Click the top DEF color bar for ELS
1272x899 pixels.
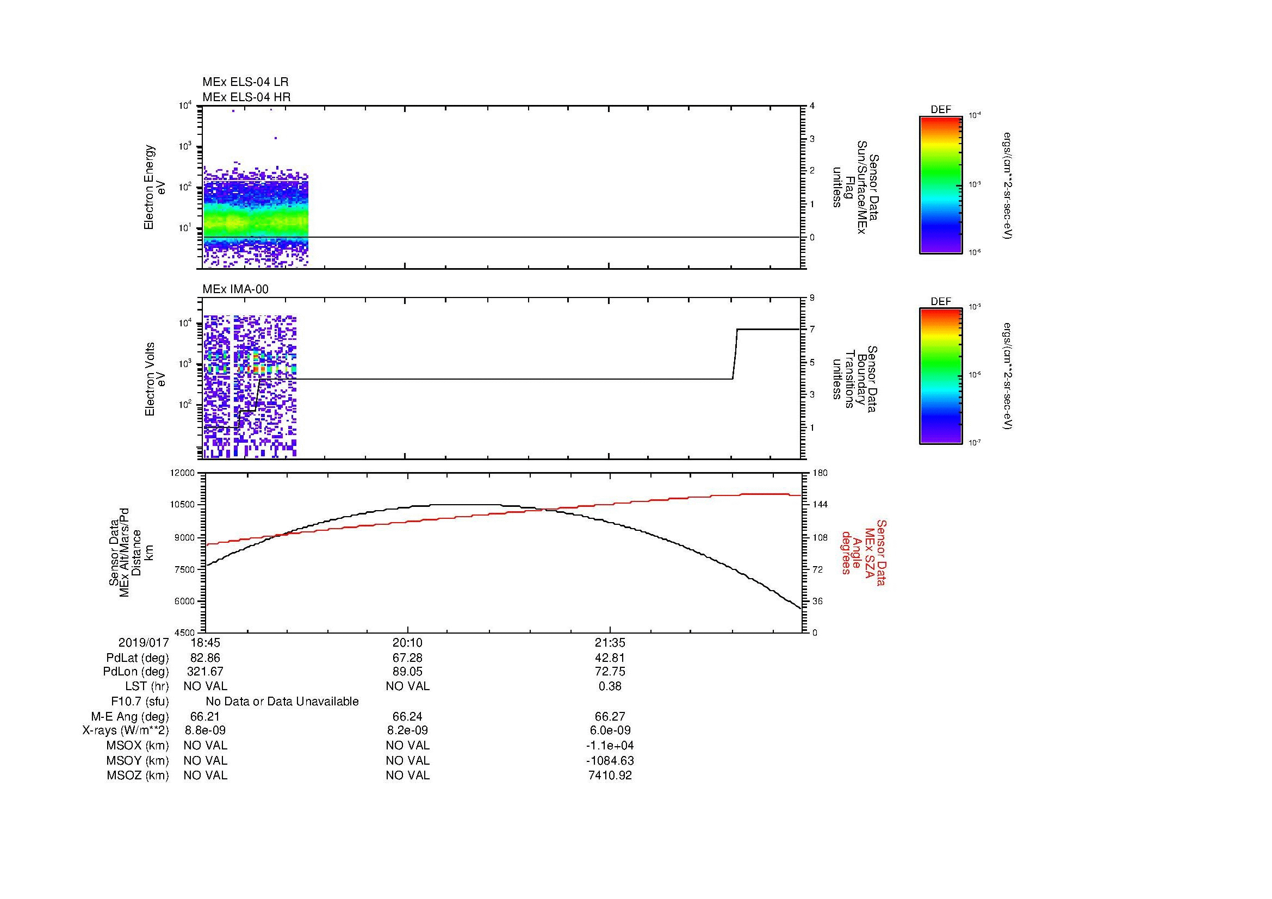[941, 185]
